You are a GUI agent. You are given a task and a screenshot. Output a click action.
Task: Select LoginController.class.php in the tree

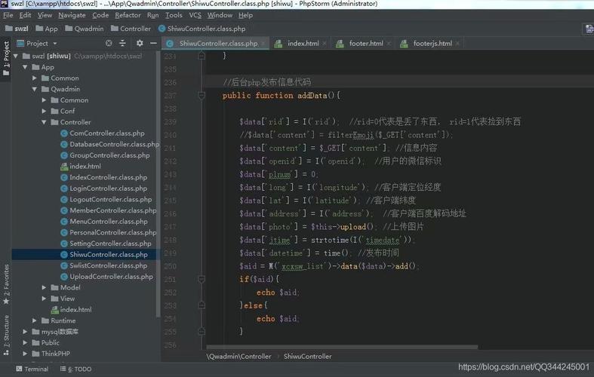(109, 188)
